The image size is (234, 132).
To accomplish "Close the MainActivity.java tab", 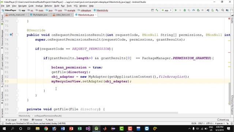I will pos(96,15).
